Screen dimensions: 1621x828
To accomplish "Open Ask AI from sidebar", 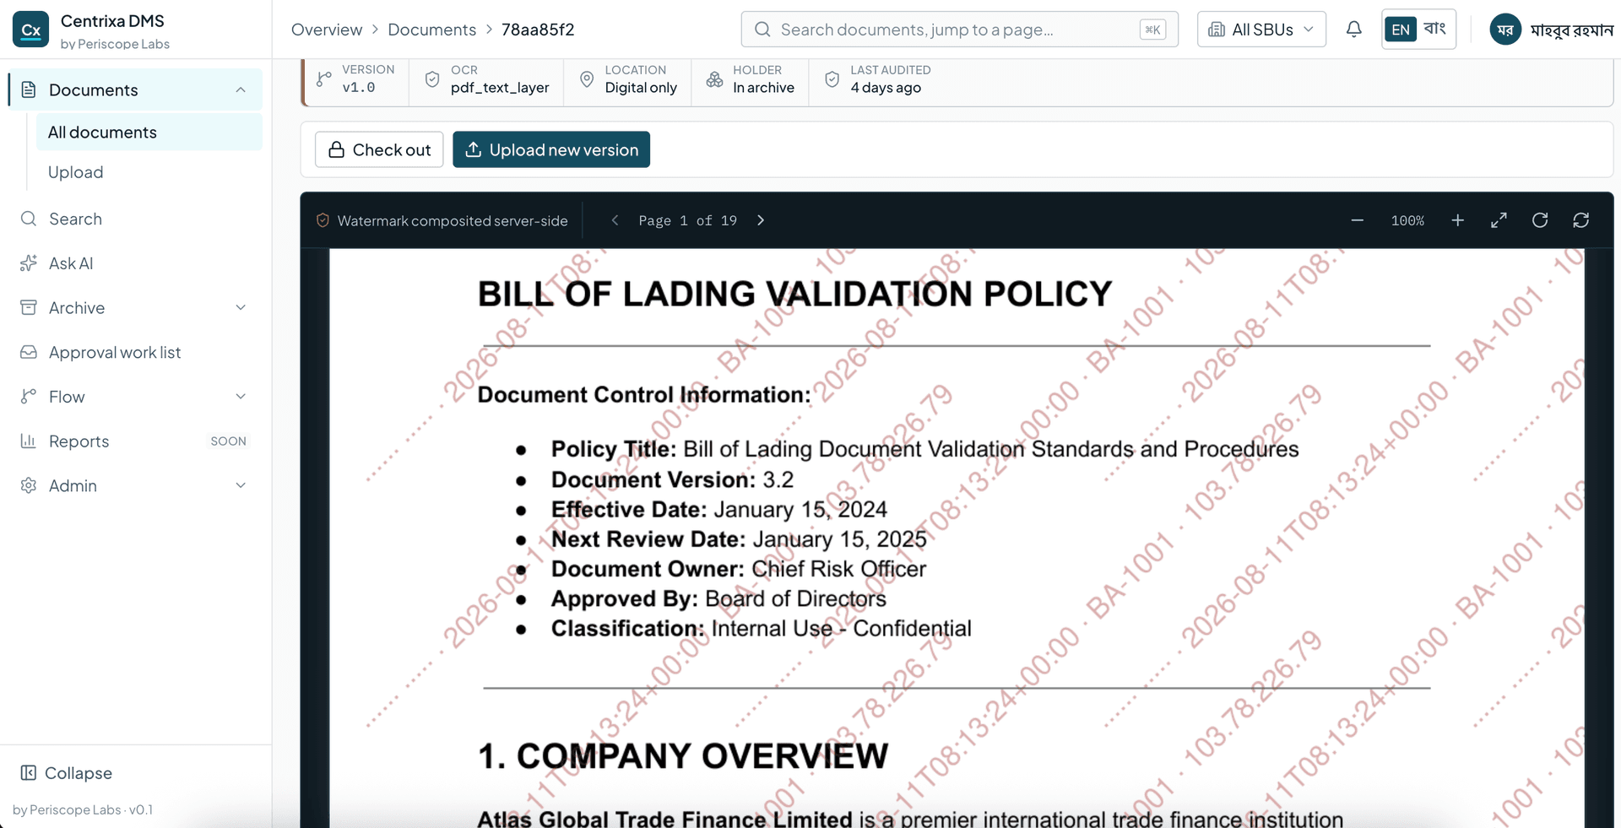I will [x=135, y=263].
